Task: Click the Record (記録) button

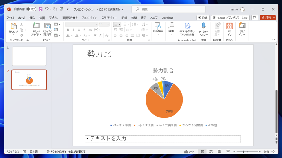Action: pyautogui.click(x=203, y=18)
